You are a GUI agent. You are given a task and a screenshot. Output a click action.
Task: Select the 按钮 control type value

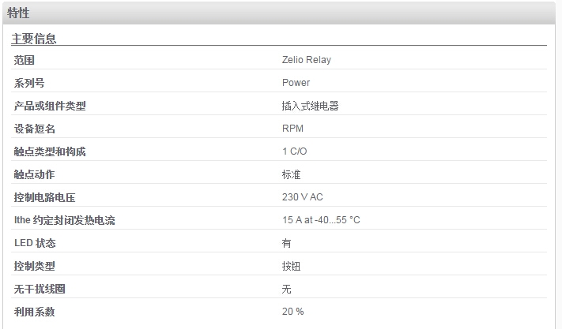pyautogui.click(x=291, y=266)
